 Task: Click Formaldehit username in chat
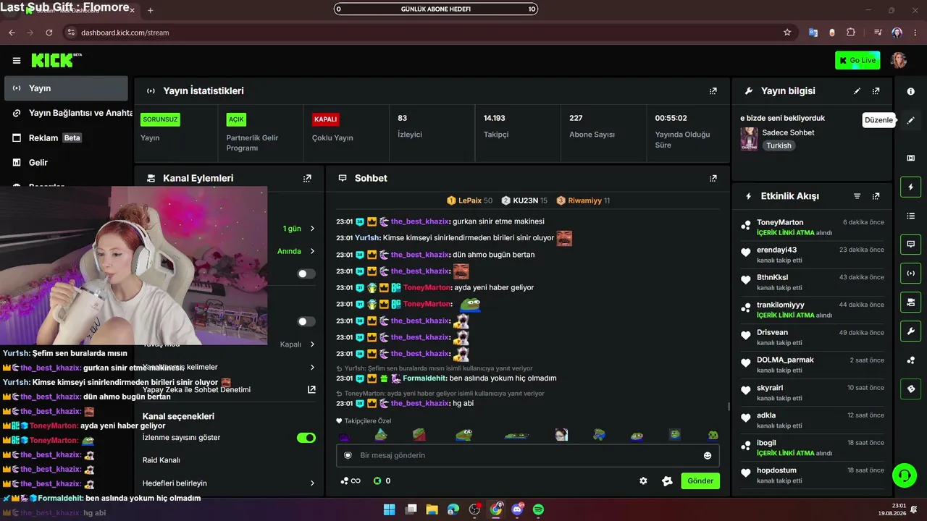[x=424, y=378]
